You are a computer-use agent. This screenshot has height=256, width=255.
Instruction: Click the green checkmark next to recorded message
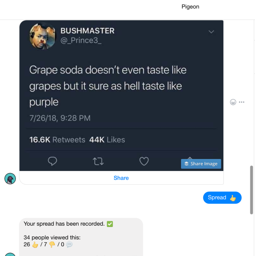[110, 224]
